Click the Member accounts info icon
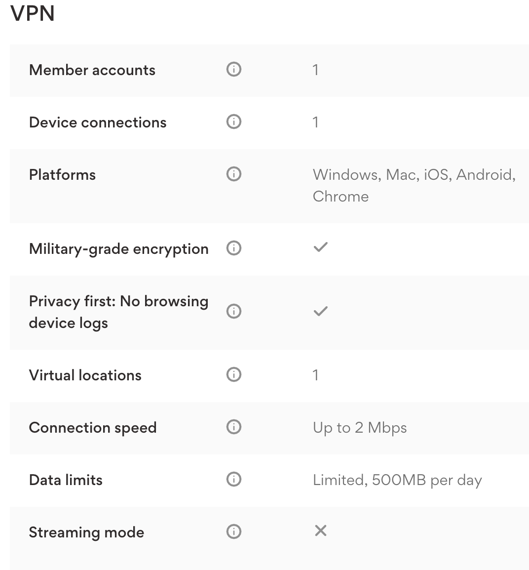This screenshot has width=529, height=570. tap(233, 69)
